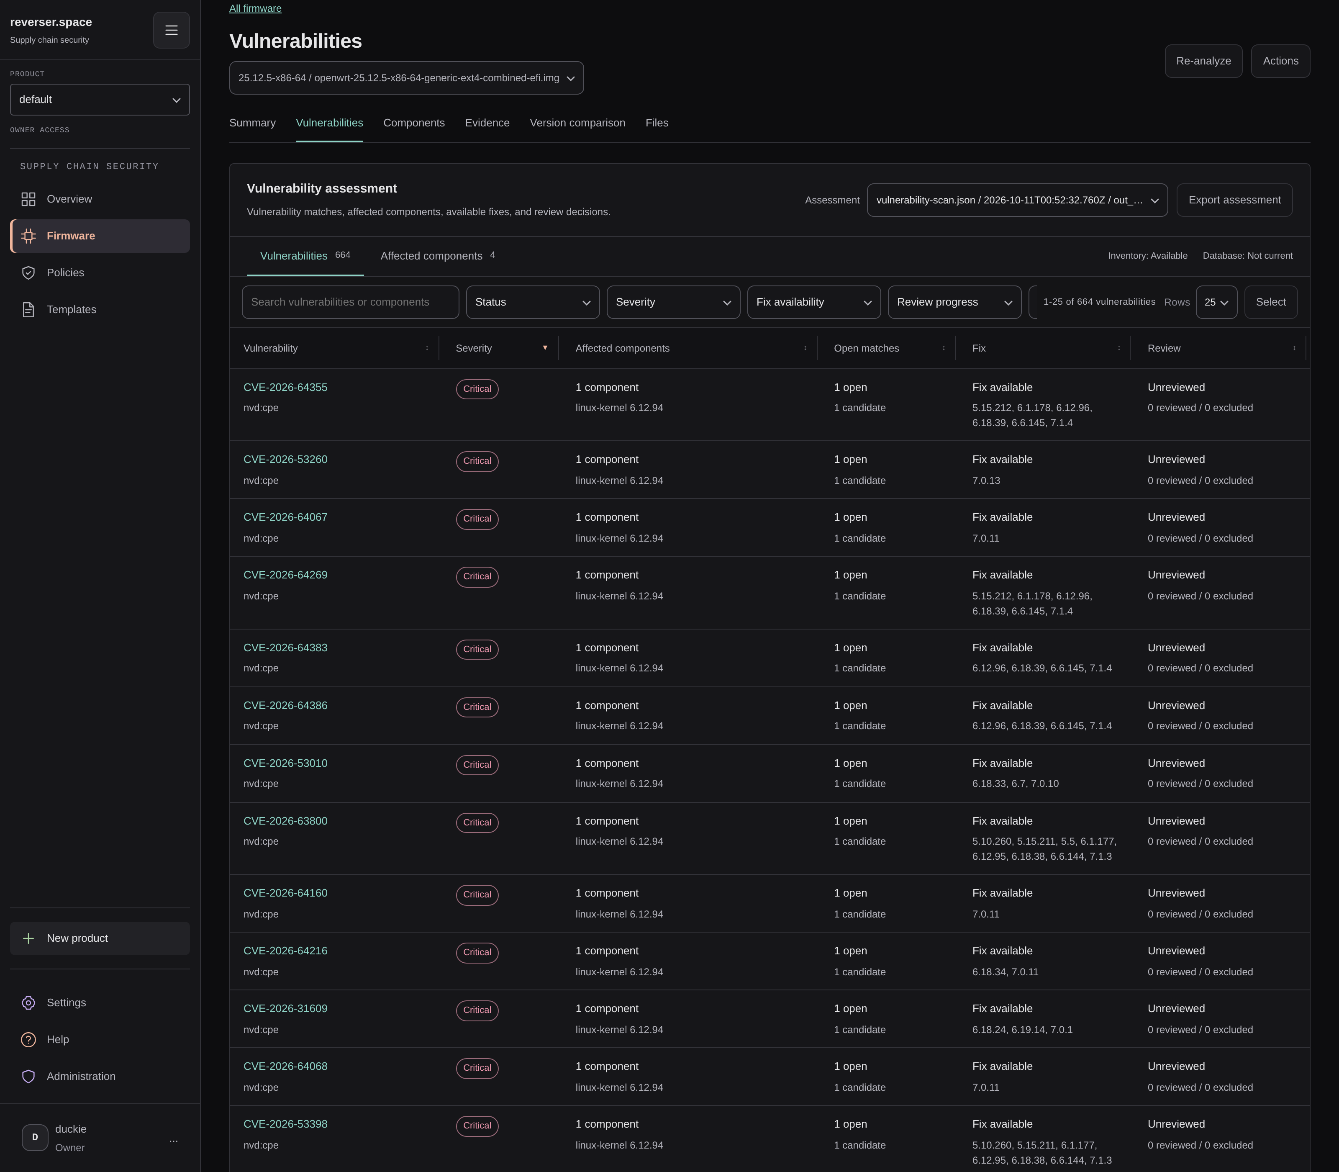1339x1172 pixels.
Task: Sort by the Fix column sort icon
Action: coord(1118,348)
